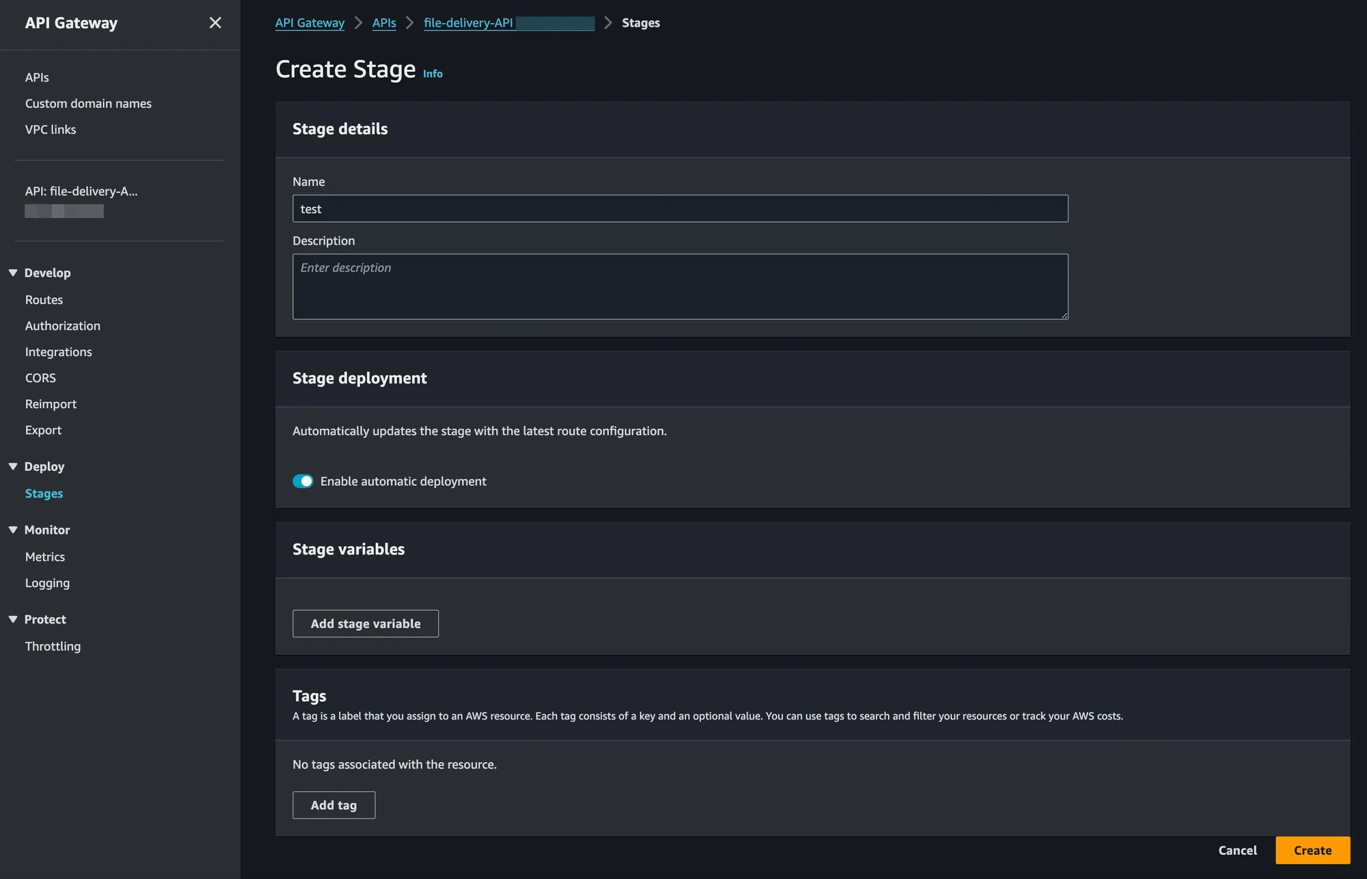Open Stages in sidebar
The height and width of the screenshot is (879, 1367).
click(44, 493)
